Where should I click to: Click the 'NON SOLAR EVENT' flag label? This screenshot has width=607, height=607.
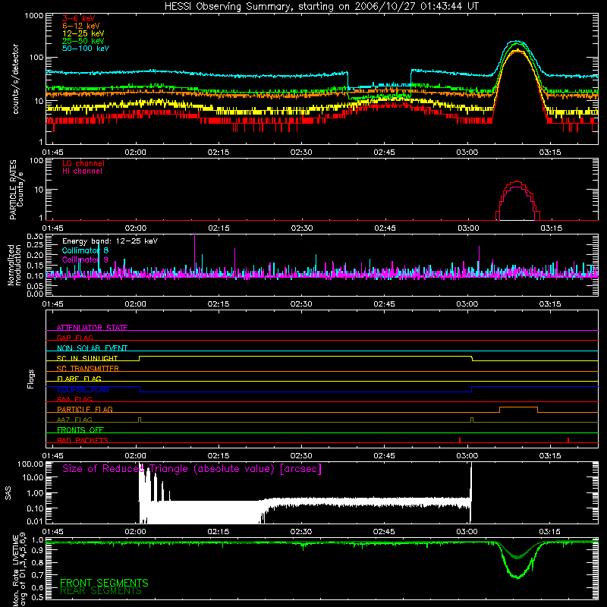[x=92, y=348]
